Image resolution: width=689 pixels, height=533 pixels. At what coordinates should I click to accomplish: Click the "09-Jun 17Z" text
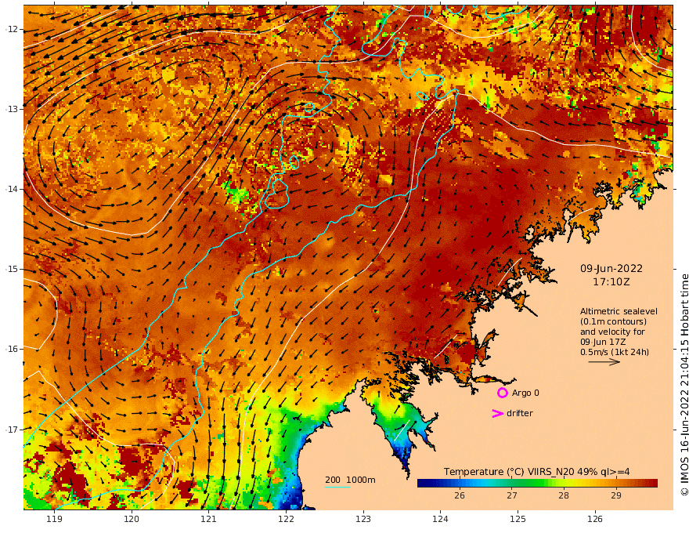pyautogui.click(x=603, y=342)
